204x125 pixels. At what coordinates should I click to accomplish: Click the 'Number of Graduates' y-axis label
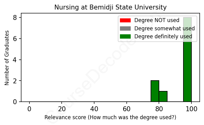[7, 58]
